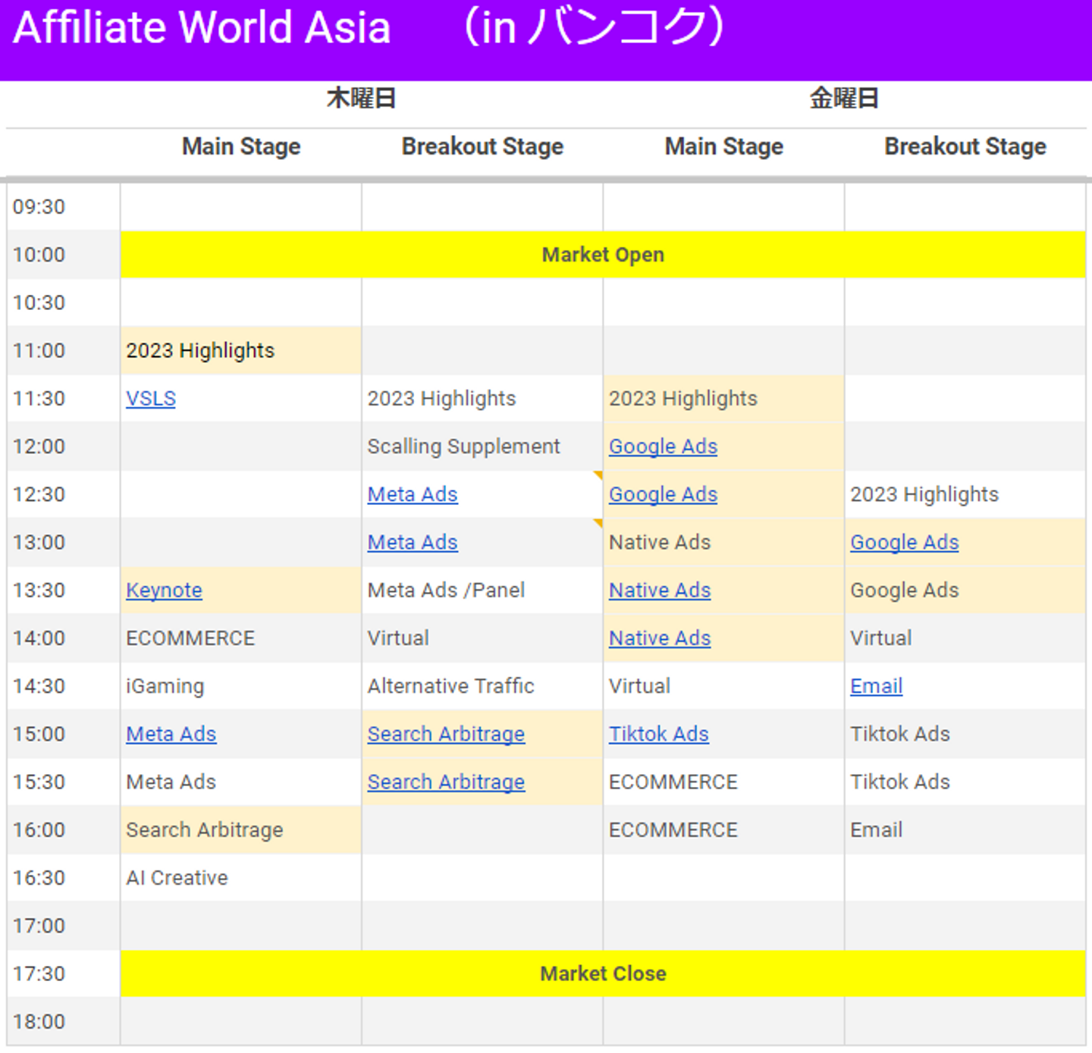The height and width of the screenshot is (1053, 1092).
Task: Select the AI Creative cell at 16:30
Action: pos(177,878)
